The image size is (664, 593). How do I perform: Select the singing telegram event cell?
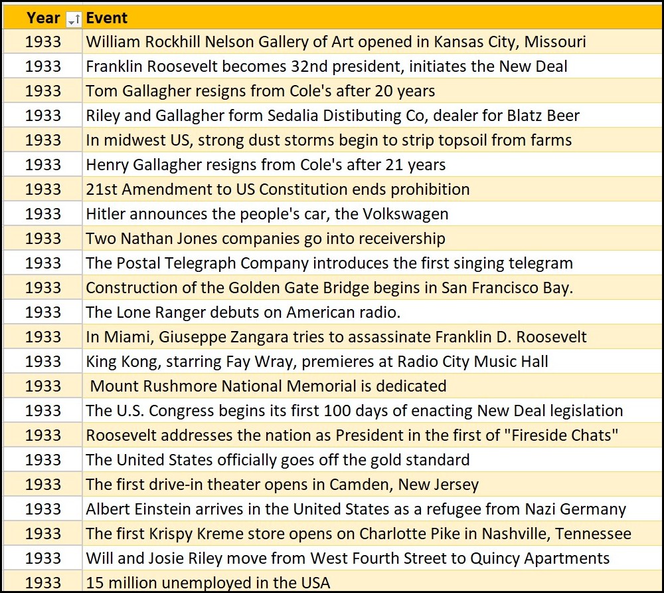(329, 263)
